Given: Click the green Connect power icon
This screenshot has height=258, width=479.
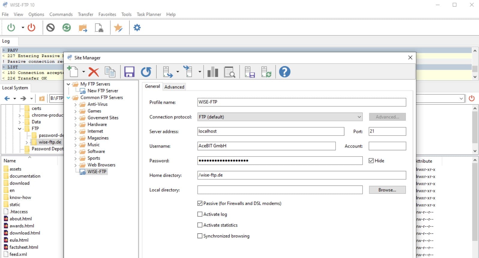Looking at the screenshot, I should (11, 28).
